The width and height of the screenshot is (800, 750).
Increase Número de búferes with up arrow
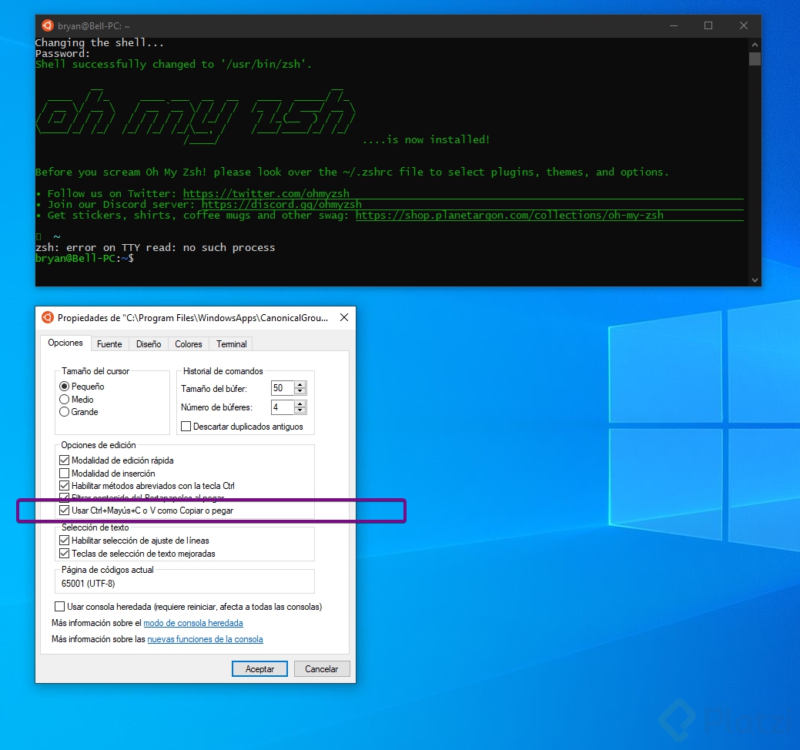300,404
